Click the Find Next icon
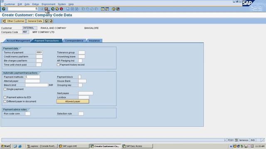Image resolution: width=266 pixels, height=149 pixels. click(76, 9)
